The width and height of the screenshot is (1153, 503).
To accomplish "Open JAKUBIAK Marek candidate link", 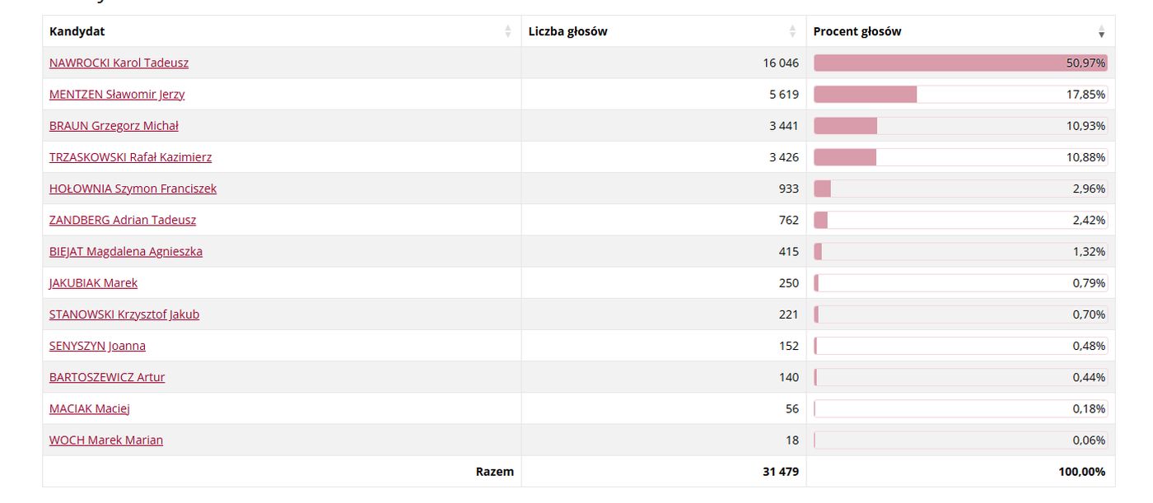I will click(x=93, y=282).
